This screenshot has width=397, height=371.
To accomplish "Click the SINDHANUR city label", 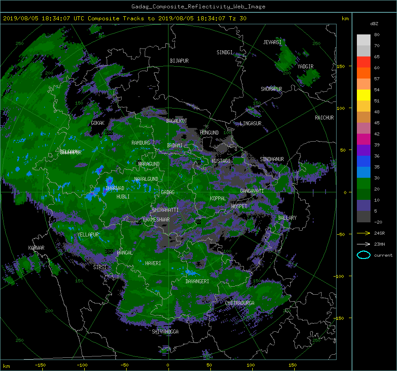I will (272, 159).
